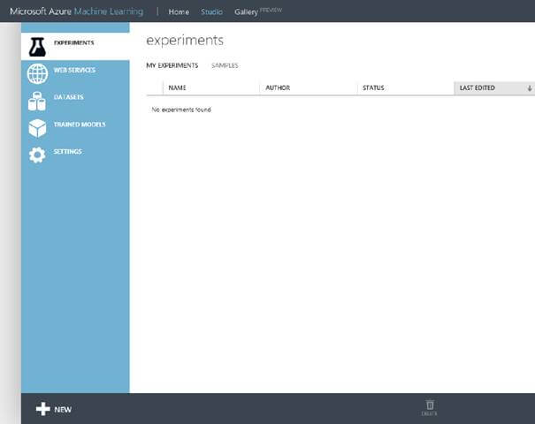Click Microsoft Azure Machine Learning logo text

coord(76,11)
